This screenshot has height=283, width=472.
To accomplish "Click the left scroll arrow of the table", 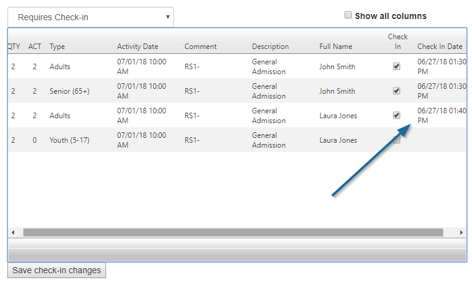I will [13, 232].
